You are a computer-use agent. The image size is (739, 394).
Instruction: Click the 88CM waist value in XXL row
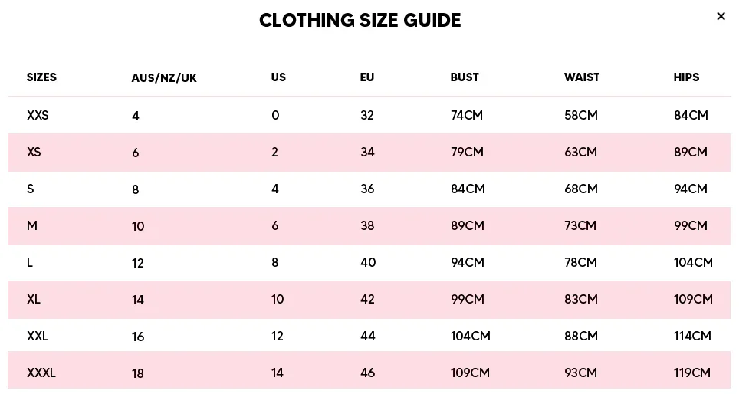pos(581,336)
